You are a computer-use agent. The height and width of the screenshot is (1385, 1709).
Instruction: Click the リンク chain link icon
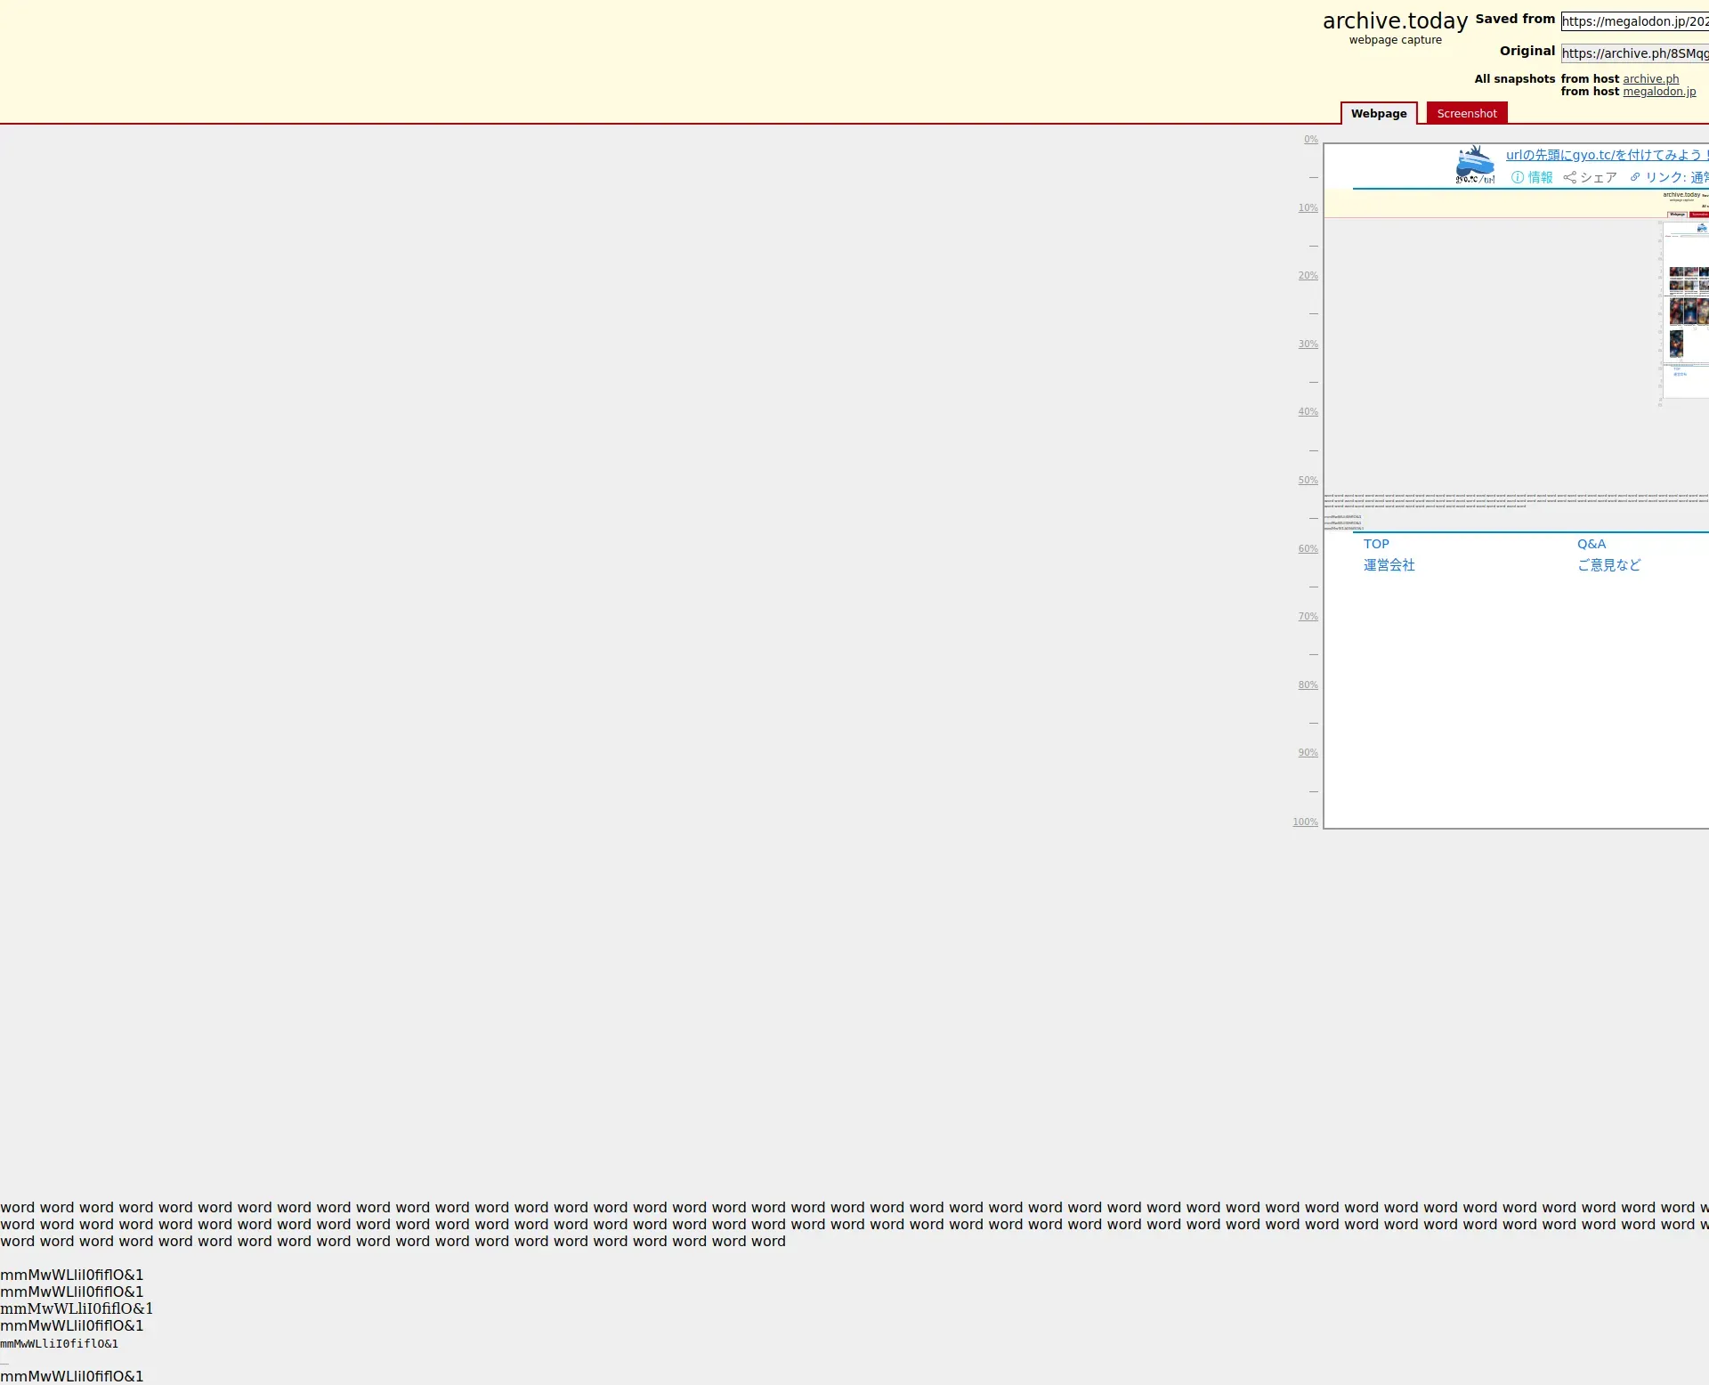pyautogui.click(x=1635, y=177)
